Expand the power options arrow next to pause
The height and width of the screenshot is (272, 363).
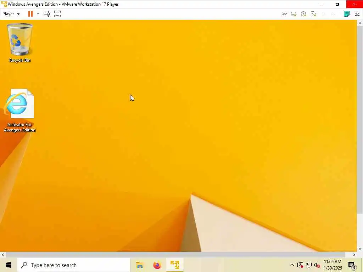tap(38, 14)
